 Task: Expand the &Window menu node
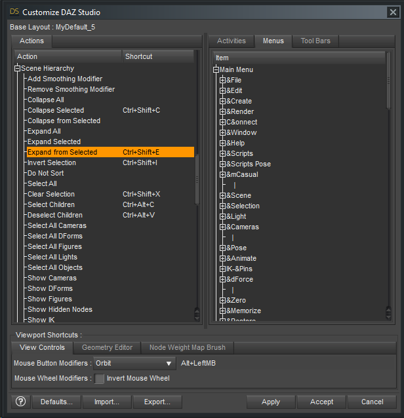[222, 133]
